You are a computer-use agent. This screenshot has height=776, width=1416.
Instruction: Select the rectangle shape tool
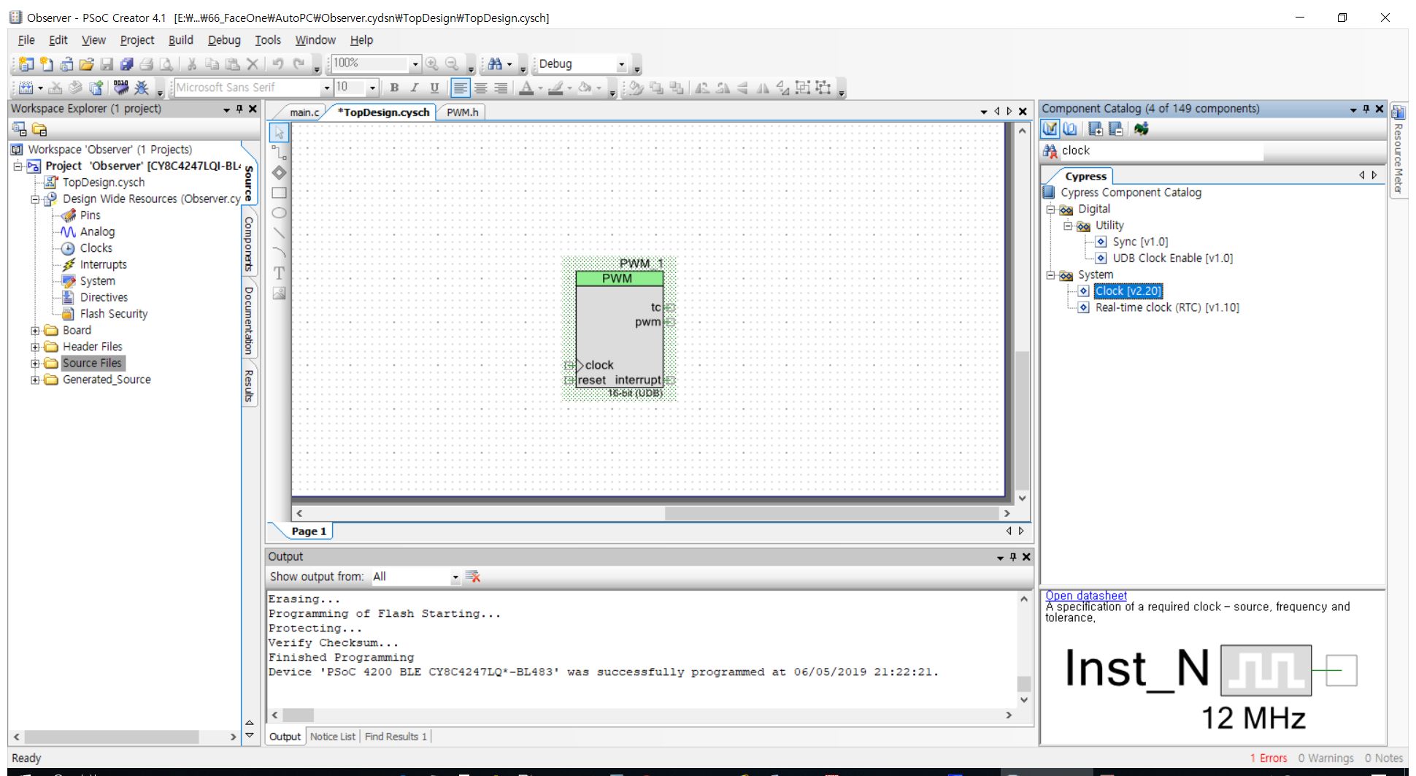[280, 193]
